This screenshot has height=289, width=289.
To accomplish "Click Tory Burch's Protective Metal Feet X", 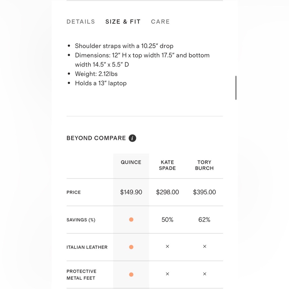I will (x=205, y=274).
